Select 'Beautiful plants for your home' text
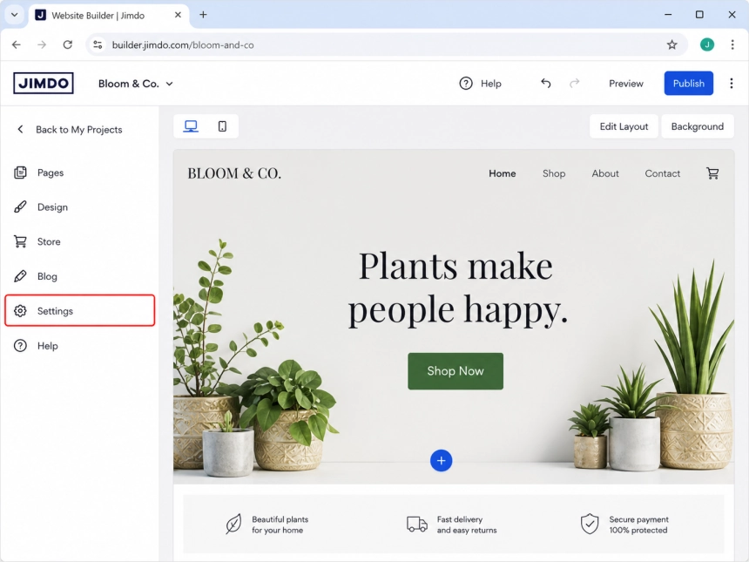The image size is (749, 562). point(280,525)
